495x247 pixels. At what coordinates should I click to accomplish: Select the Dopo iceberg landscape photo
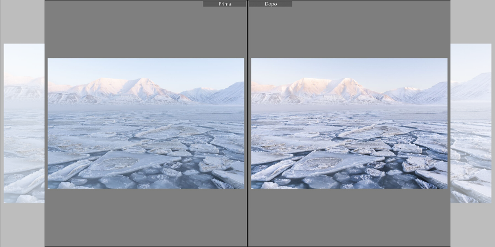pyautogui.click(x=349, y=123)
